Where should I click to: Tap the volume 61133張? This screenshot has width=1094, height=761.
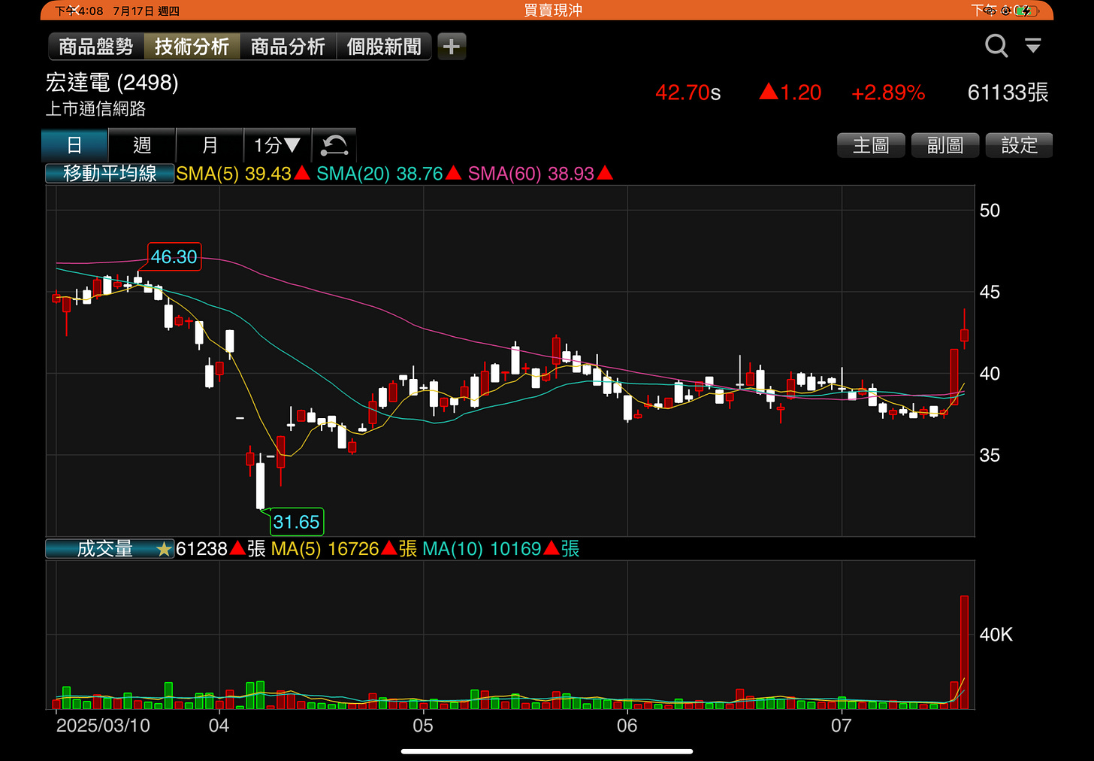[1008, 92]
